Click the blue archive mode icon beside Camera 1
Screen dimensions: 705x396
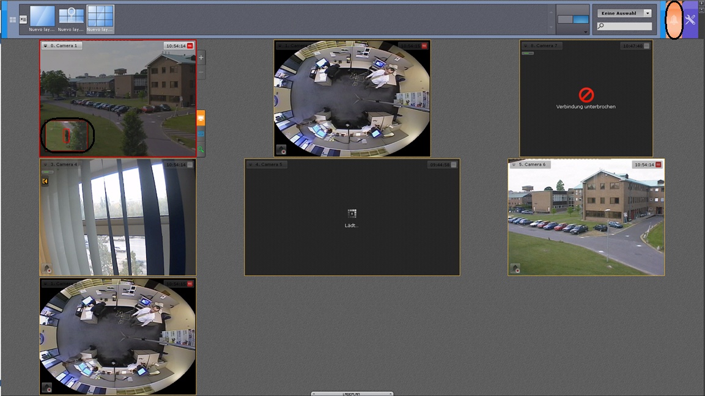(201, 134)
